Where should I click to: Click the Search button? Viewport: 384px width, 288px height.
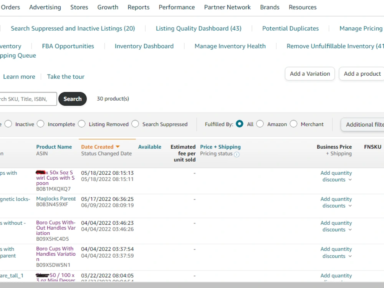(x=73, y=99)
